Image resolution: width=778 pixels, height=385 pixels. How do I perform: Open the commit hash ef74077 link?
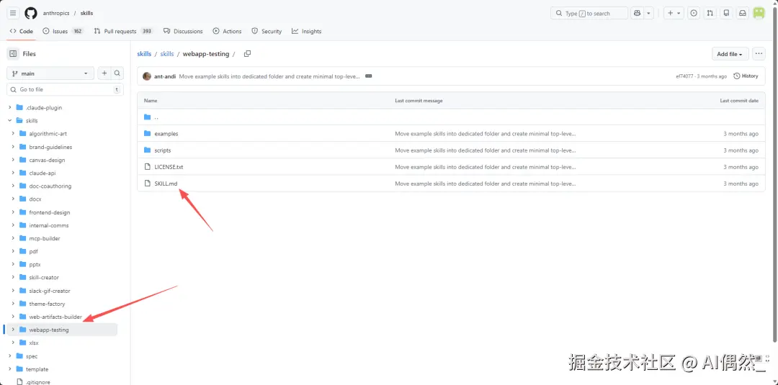[684, 76]
